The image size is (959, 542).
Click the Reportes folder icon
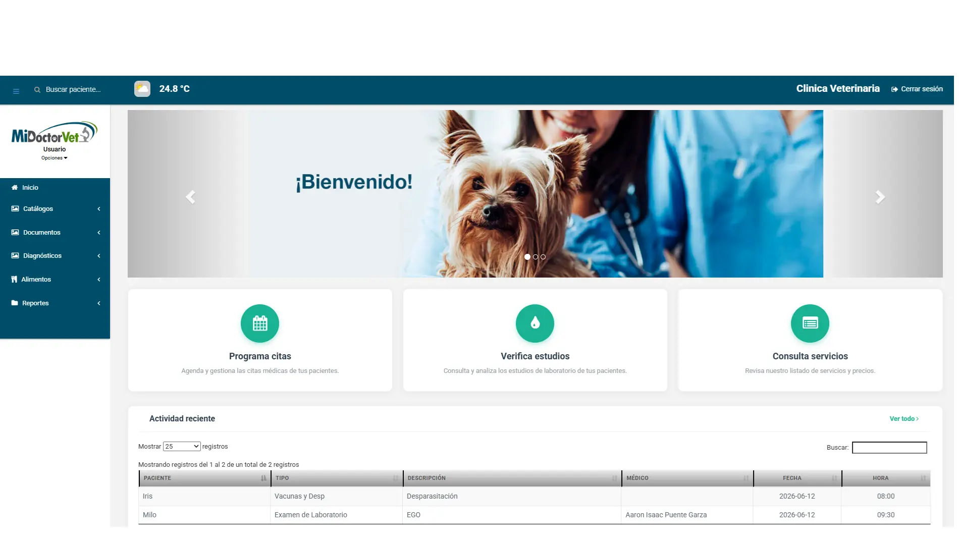coord(15,303)
